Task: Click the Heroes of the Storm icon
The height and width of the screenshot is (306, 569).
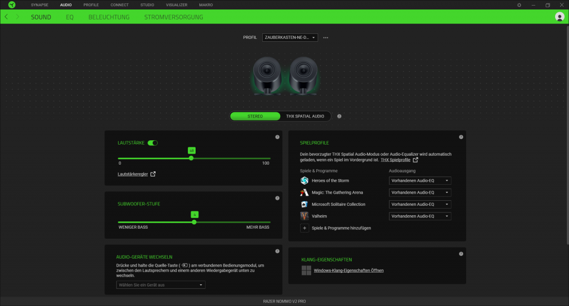Action: [x=305, y=181]
